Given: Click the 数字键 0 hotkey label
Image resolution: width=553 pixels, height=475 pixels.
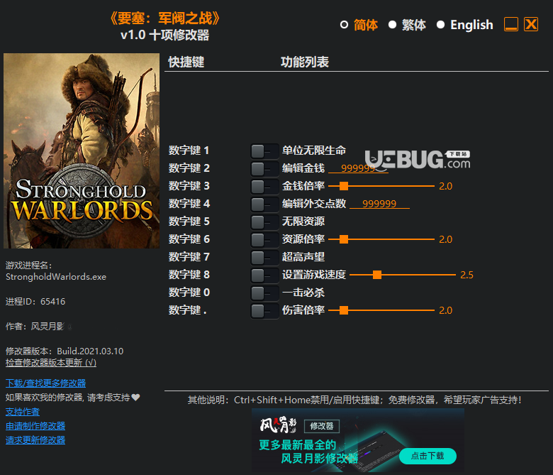Looking at the screenshot, I should click(189, 293).
